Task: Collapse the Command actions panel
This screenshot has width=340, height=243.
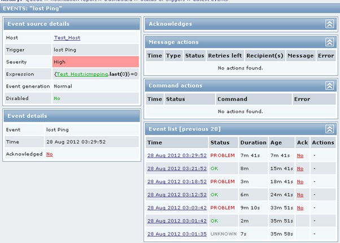Action: click(329, 85)
